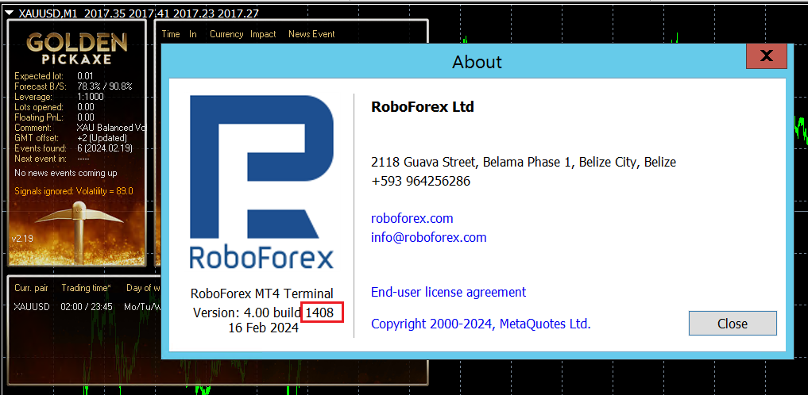The width and height of the screenshot is (808, 395).
Task: Click the info@roboforex.com email link
Action: coord(429,237)
